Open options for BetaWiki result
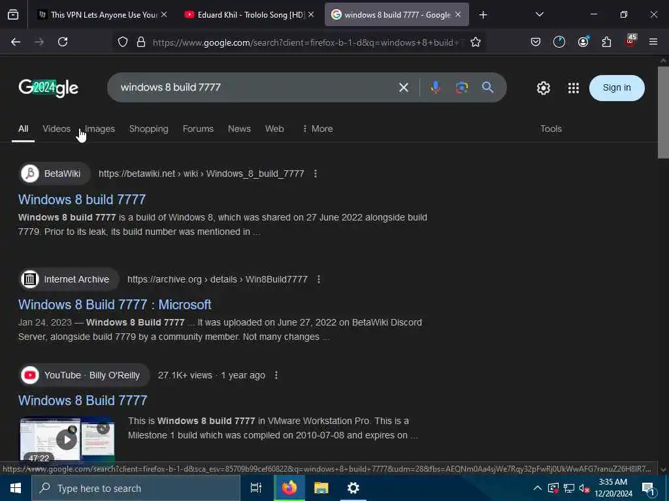The image size is (669, 501). click(x=316, y=174)
